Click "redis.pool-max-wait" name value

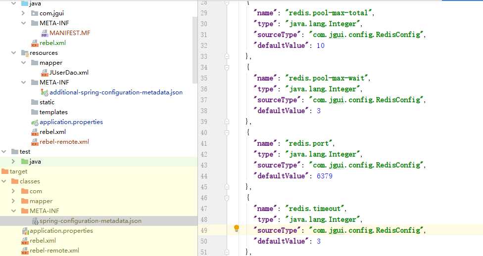click(327, 78)
